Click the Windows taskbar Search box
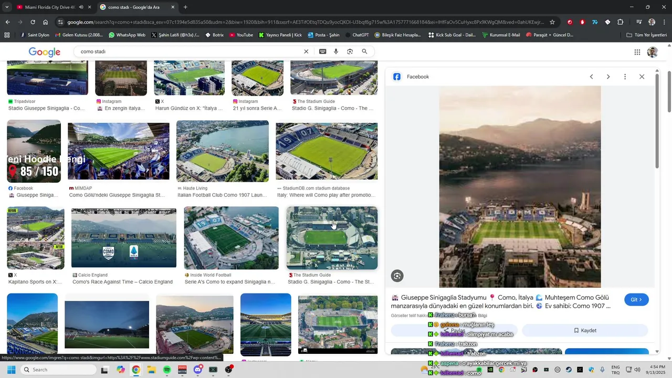Image resolution: width=672 pixels, height=378 pixels. click(x=58, y=370)
